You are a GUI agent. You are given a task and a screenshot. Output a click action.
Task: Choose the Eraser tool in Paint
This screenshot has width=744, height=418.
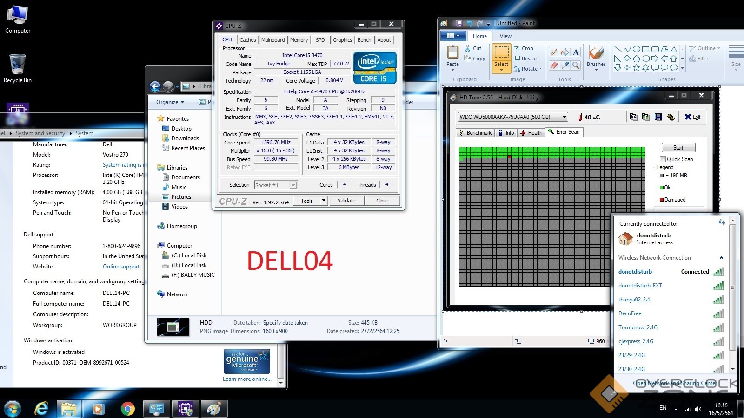pos(553,65)
